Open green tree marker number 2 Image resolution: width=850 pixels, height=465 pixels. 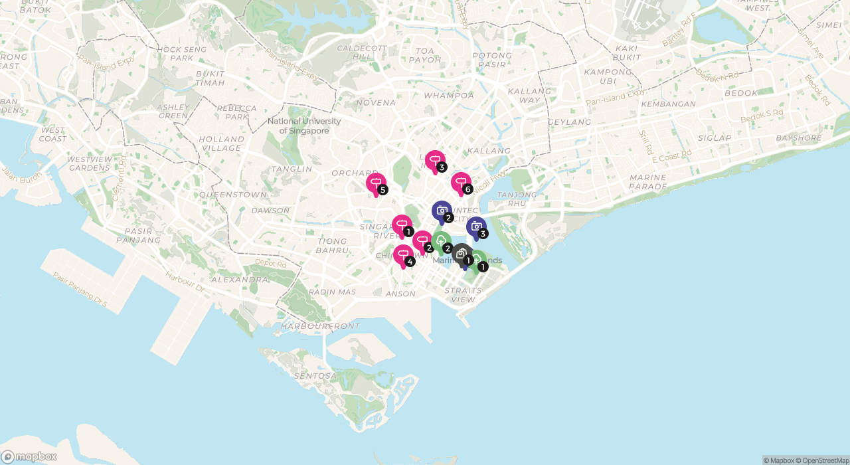coord(442,241)
